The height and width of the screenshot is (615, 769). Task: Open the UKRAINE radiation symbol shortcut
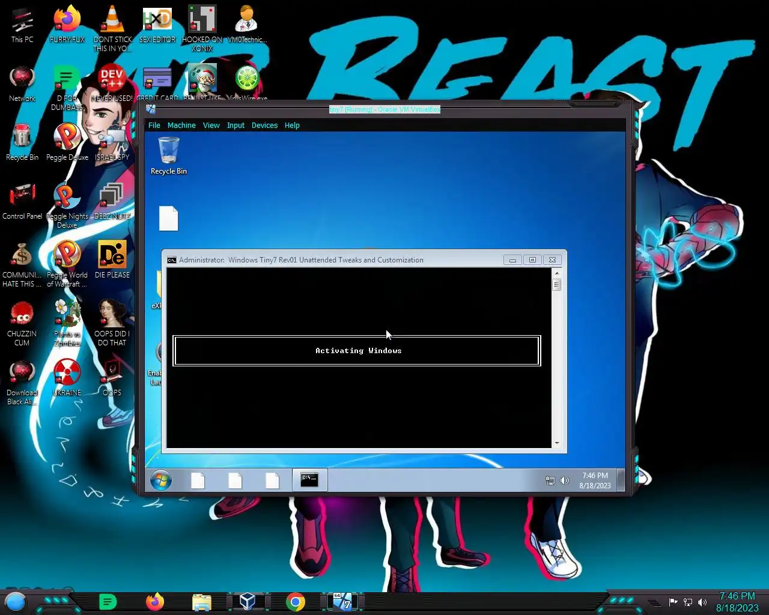pyautogui.click(x=67, y=378)
